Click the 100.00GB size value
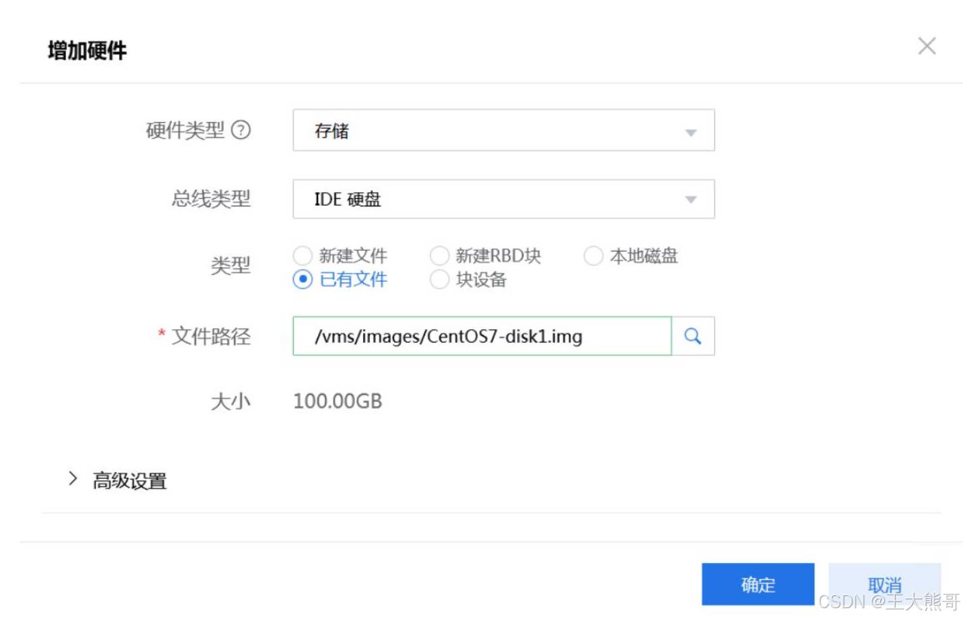 [x=338, y=401]
